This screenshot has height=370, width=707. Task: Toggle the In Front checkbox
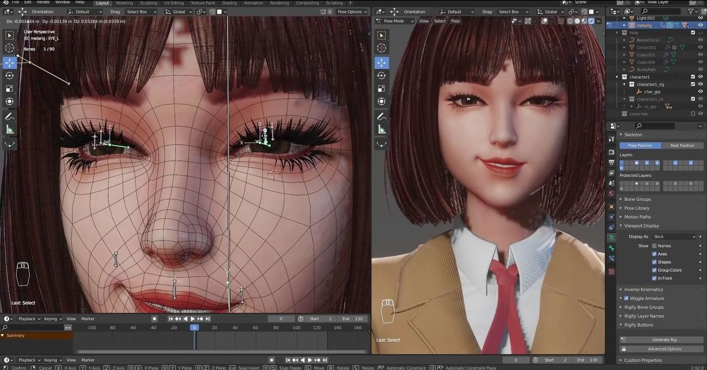pos(655,278)
